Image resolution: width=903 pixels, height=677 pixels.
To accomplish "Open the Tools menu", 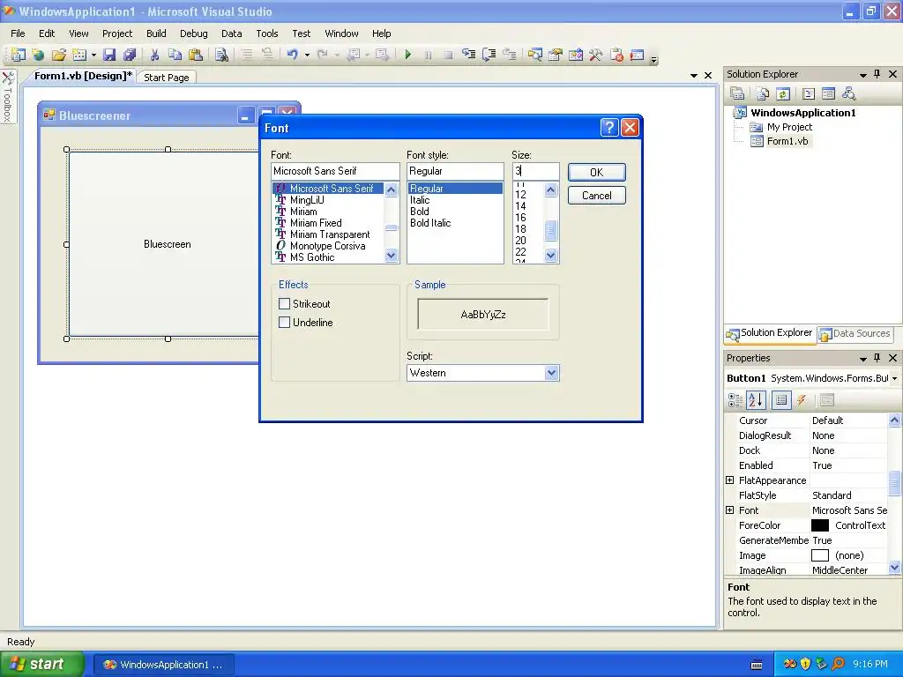I will [266, 33].
